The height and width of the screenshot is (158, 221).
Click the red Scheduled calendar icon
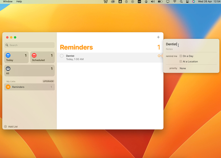tap(34, 55)
